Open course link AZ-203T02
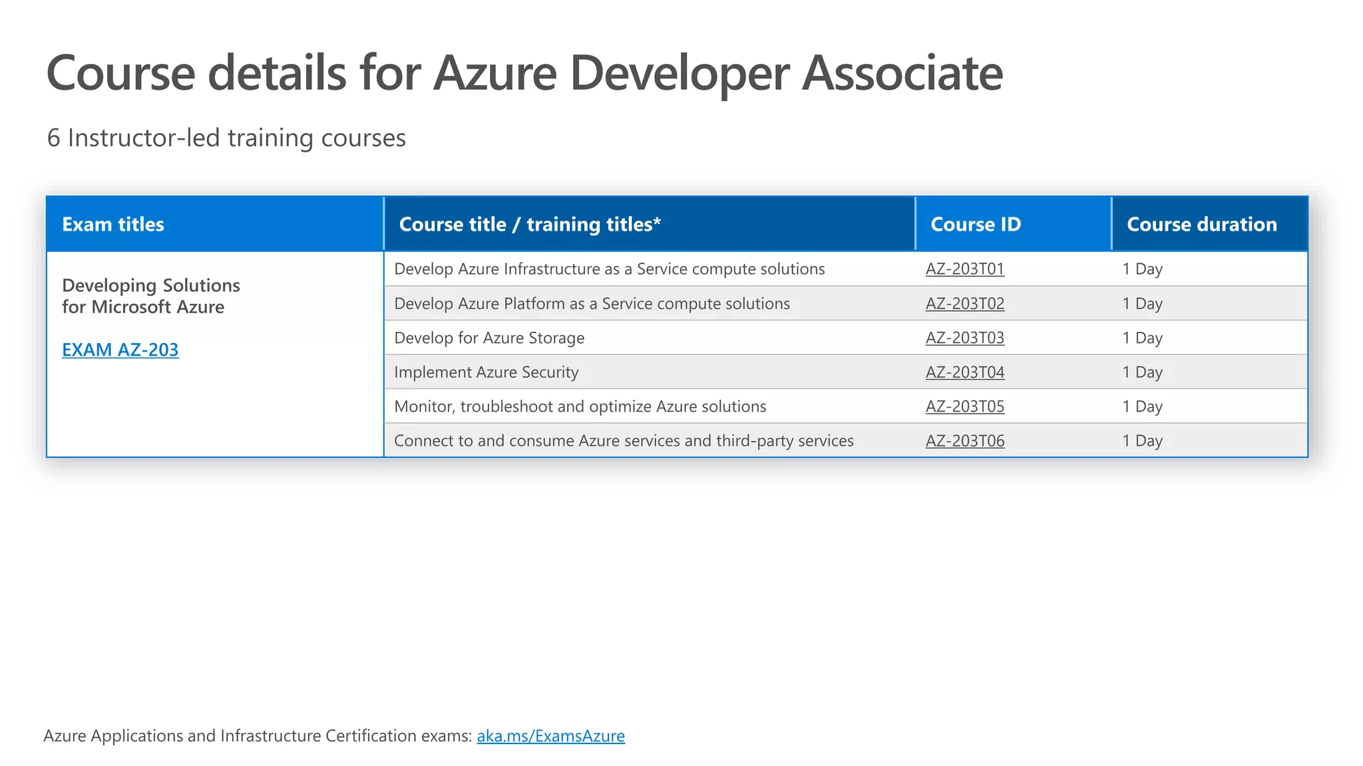Screen dimensions: 1363x766 (965, 304)
